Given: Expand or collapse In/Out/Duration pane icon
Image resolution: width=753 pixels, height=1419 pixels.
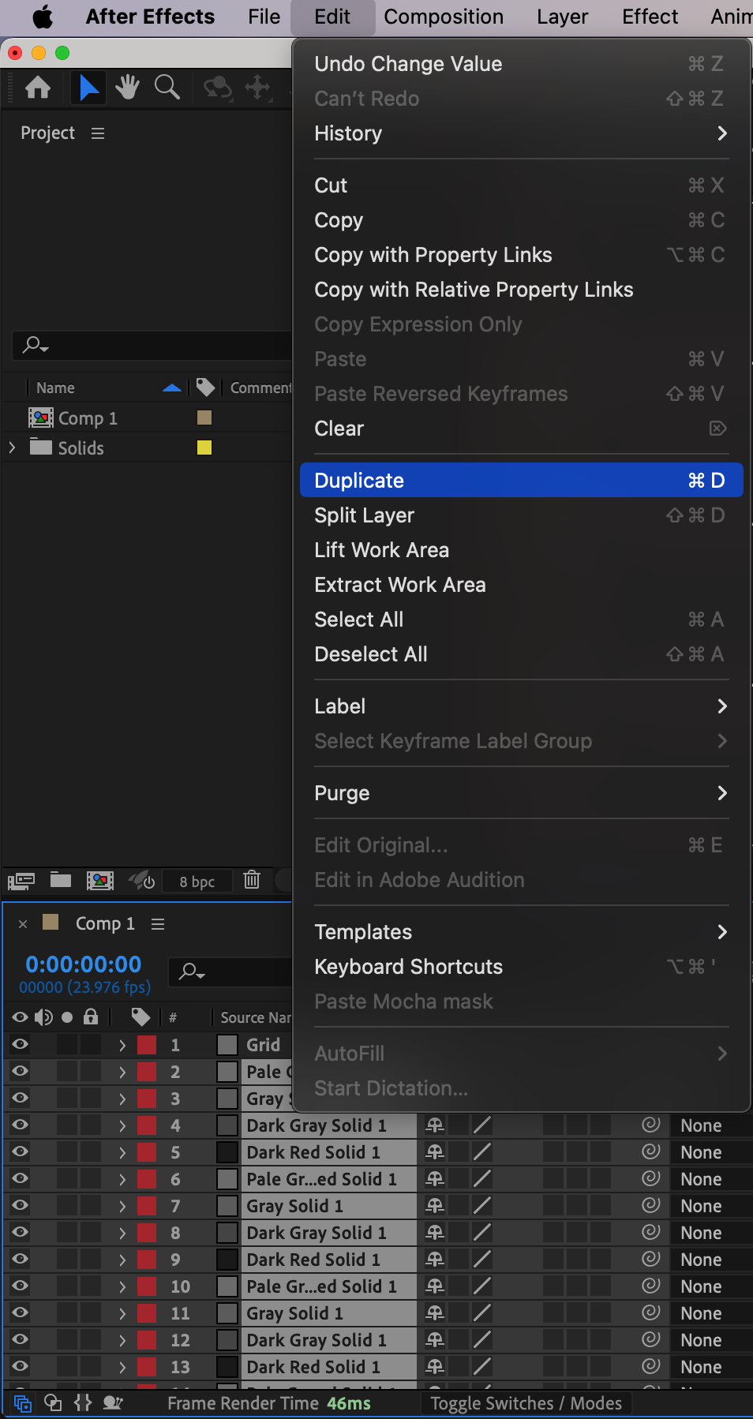Looking at the screenshot, I should [x=83, y=1402].
